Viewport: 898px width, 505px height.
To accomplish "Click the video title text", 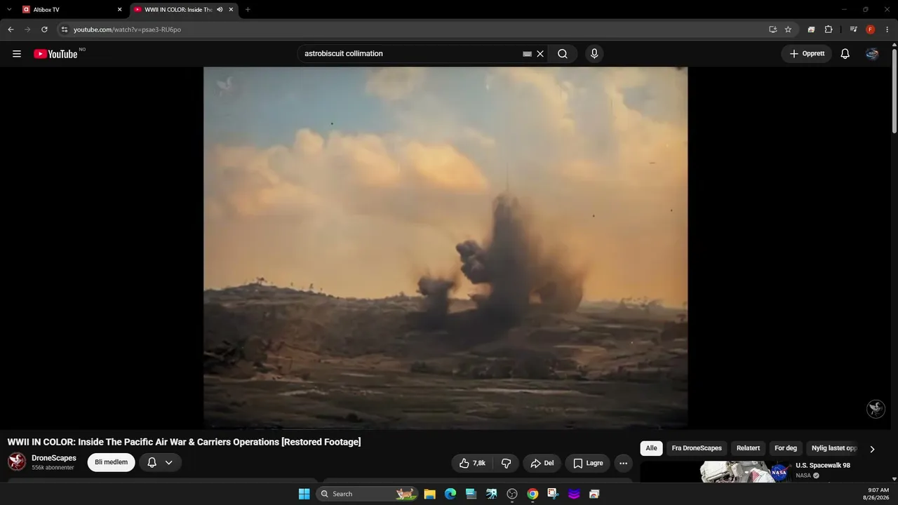I will (184, 442).
